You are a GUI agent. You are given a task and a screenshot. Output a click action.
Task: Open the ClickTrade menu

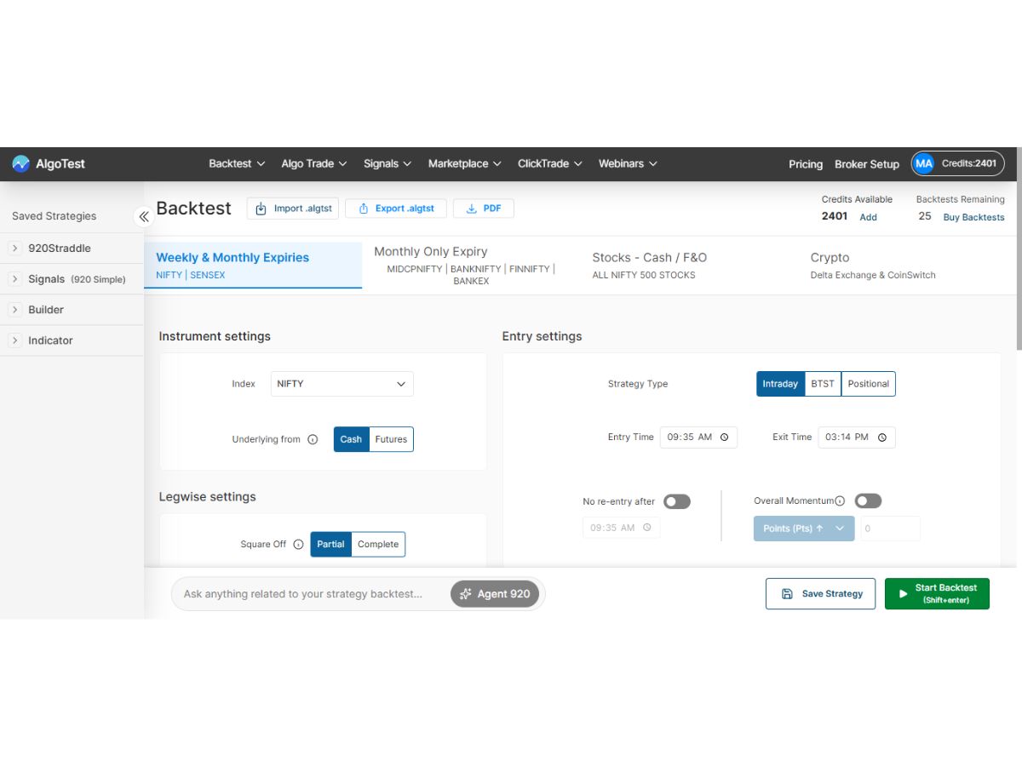549,163
